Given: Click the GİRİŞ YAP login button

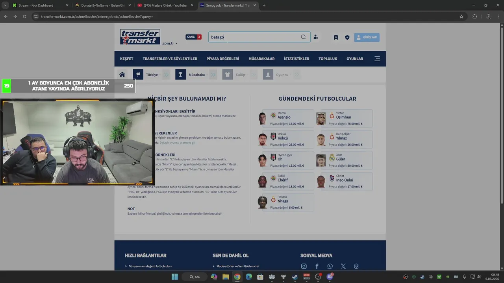Looking at the screenshot, I should click(x=367, y=37).
